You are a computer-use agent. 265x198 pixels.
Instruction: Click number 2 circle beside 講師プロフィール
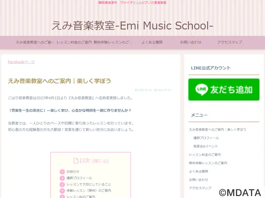point(62,178)
